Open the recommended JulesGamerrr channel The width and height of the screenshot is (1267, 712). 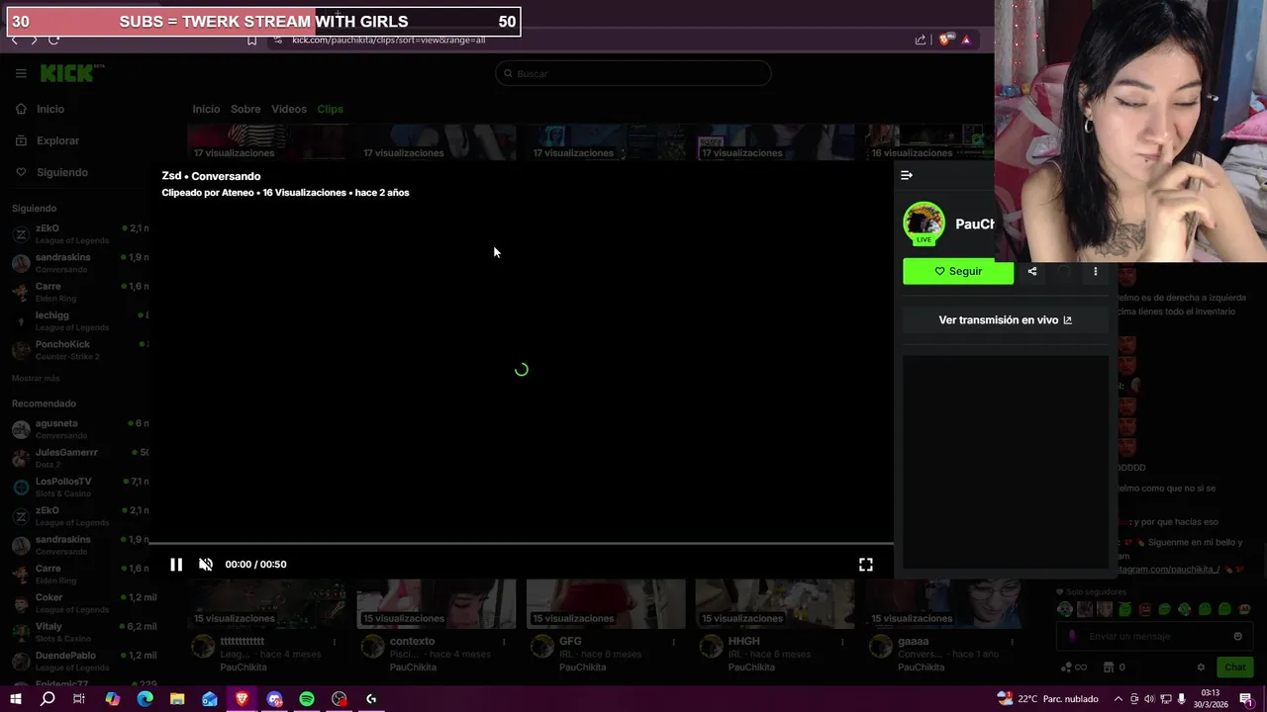pos(79,458)
